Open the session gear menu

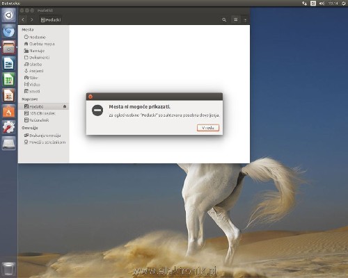click(x=344, y=3)
